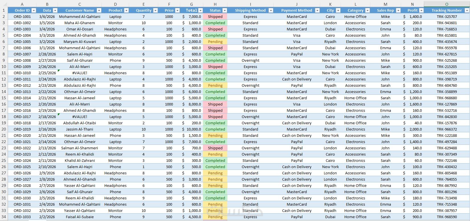Select City cell for ORD-1022
The height and width of the screenshot is (221, 470).
[x=330, y=148]
